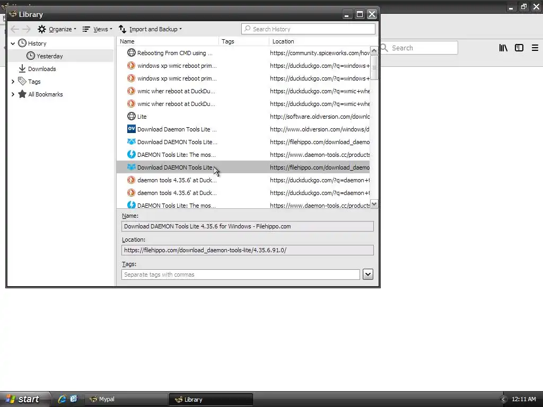
Task: Maximize the Library window
Action: coord(360,14)
